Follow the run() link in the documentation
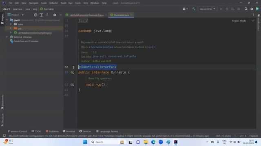Screen dimensions: 261x146 coord(151,47)
